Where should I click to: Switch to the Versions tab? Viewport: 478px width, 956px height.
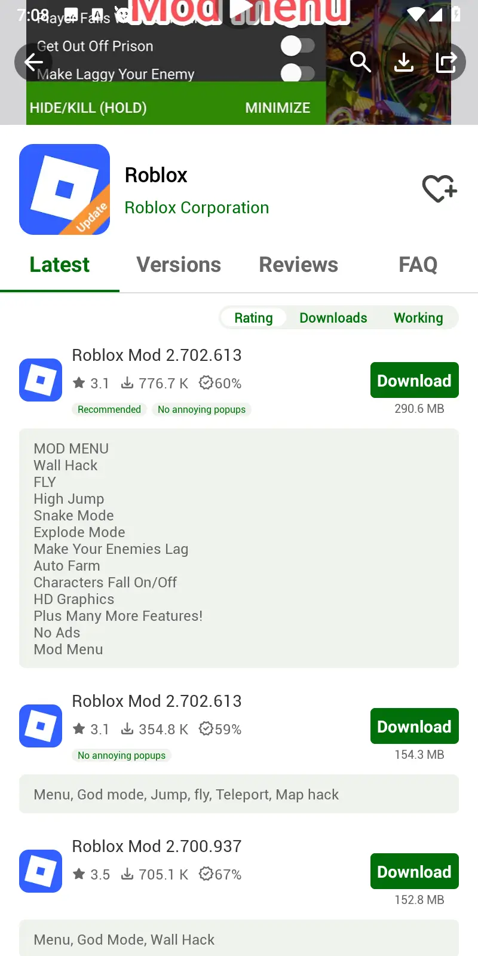pyautogui.click(x=179, y=265)
